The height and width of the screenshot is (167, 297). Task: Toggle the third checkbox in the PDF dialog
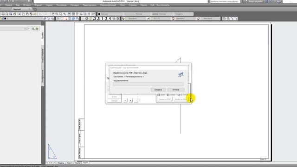click(x=179, y=95)
